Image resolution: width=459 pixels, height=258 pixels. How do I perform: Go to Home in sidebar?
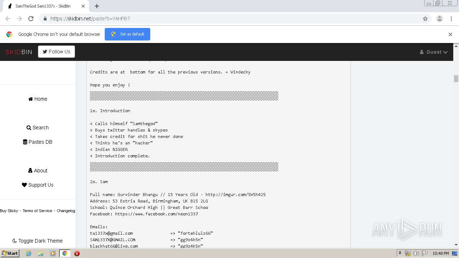point(38,99)
